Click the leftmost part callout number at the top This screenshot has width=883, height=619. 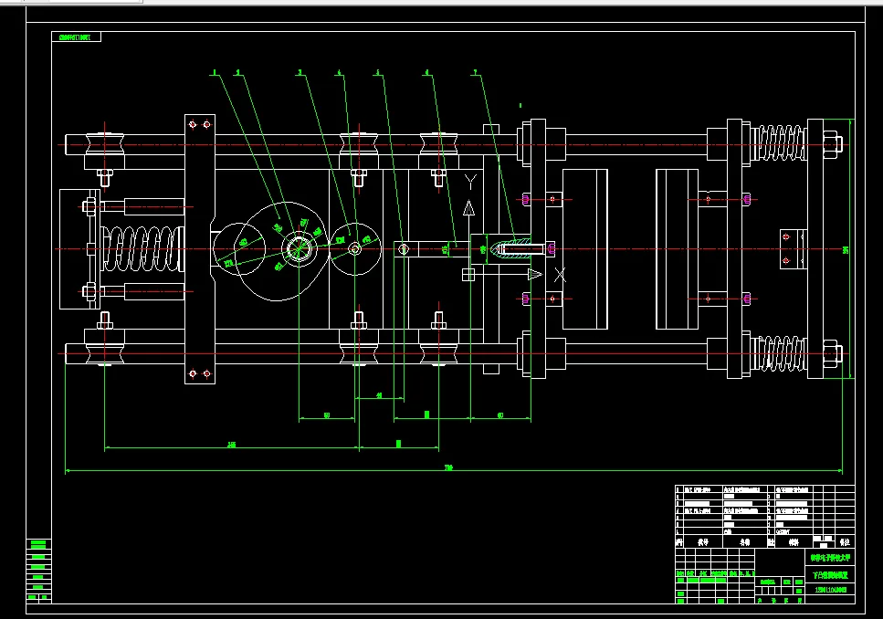[x=214, y=72]
